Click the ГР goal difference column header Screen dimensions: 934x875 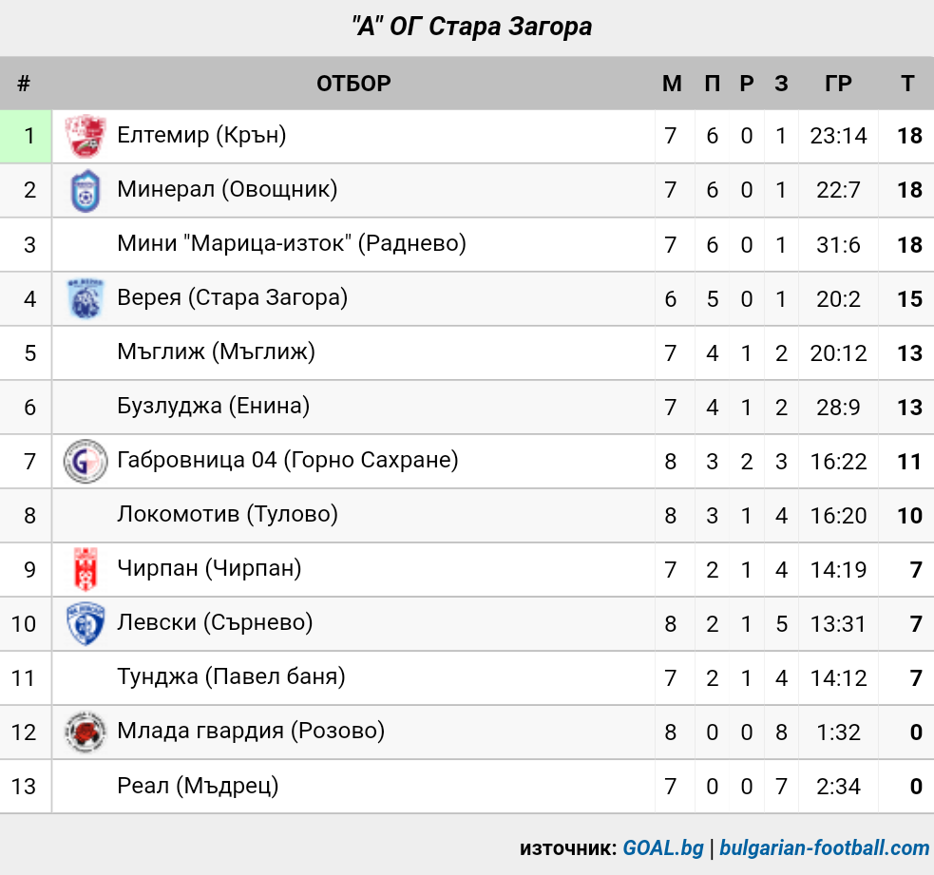pos(838,84)
